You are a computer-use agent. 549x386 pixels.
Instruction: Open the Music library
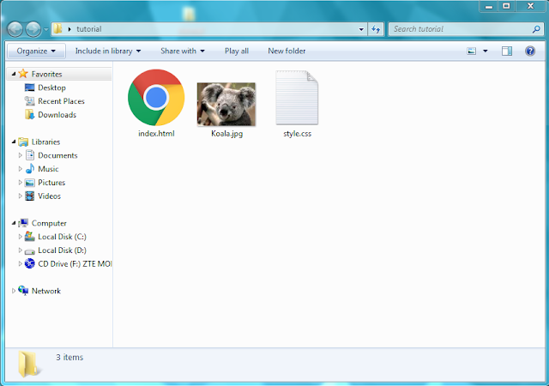(48, 169)
